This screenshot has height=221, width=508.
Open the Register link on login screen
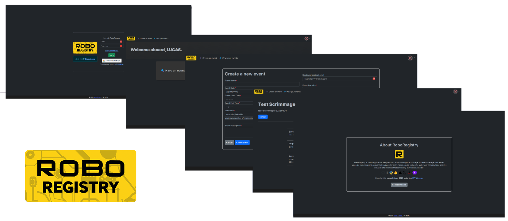pyautogui.click(x=120, y=64)
